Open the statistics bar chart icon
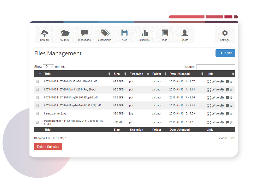The height and width of the screenshot is (178, 261). 144,35
